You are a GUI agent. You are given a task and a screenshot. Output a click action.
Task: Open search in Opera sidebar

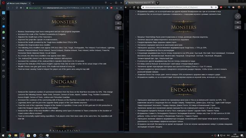(x=3, y=46)
